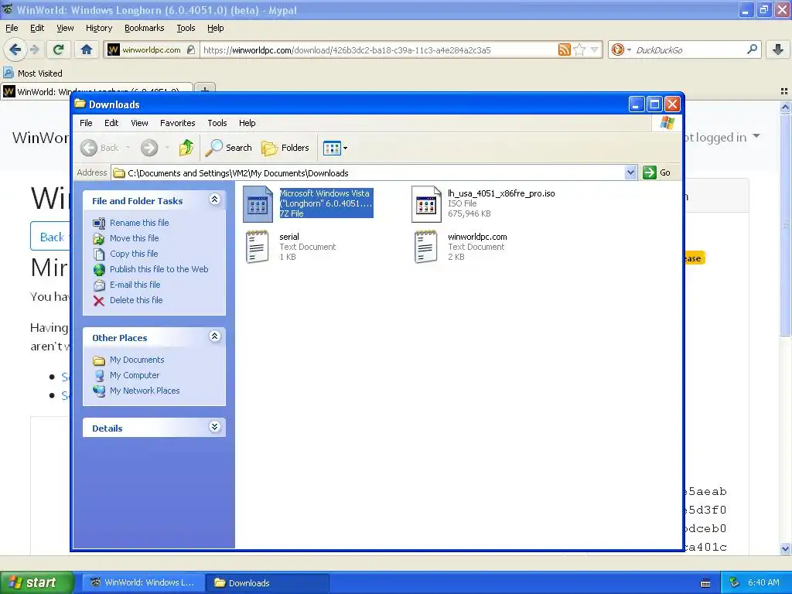Viewport: 792px width, 594px height.
Task: Open the Tools menu in Downloads window
Action: (217, 123)
